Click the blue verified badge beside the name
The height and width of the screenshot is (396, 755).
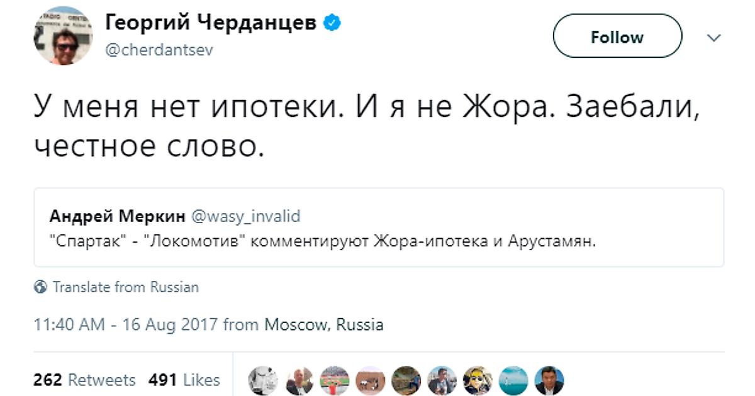(x=332, y=24)
